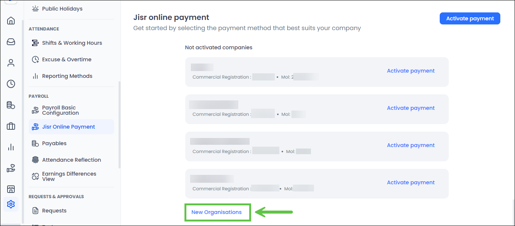
Task: Open Public Holidays settings
Action: pyautogui.click(x=62, y=9)
